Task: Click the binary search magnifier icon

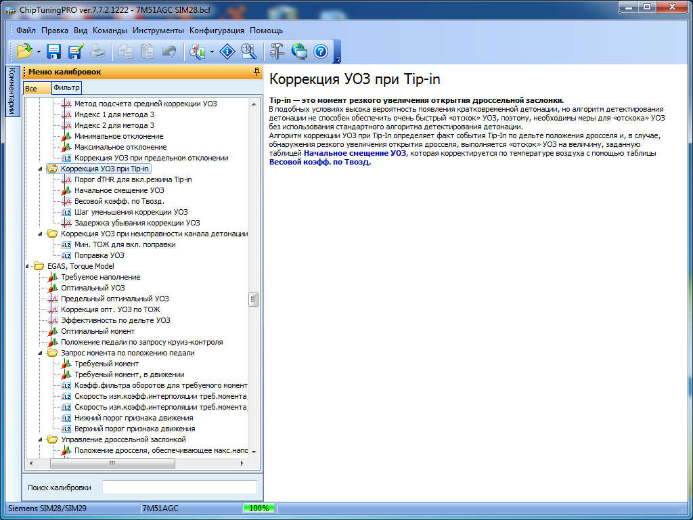Action: 248,51
